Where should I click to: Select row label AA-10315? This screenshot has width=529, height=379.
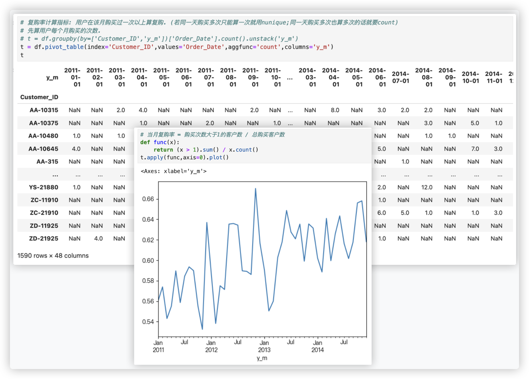pyautogui.click(x=44, y=110)
